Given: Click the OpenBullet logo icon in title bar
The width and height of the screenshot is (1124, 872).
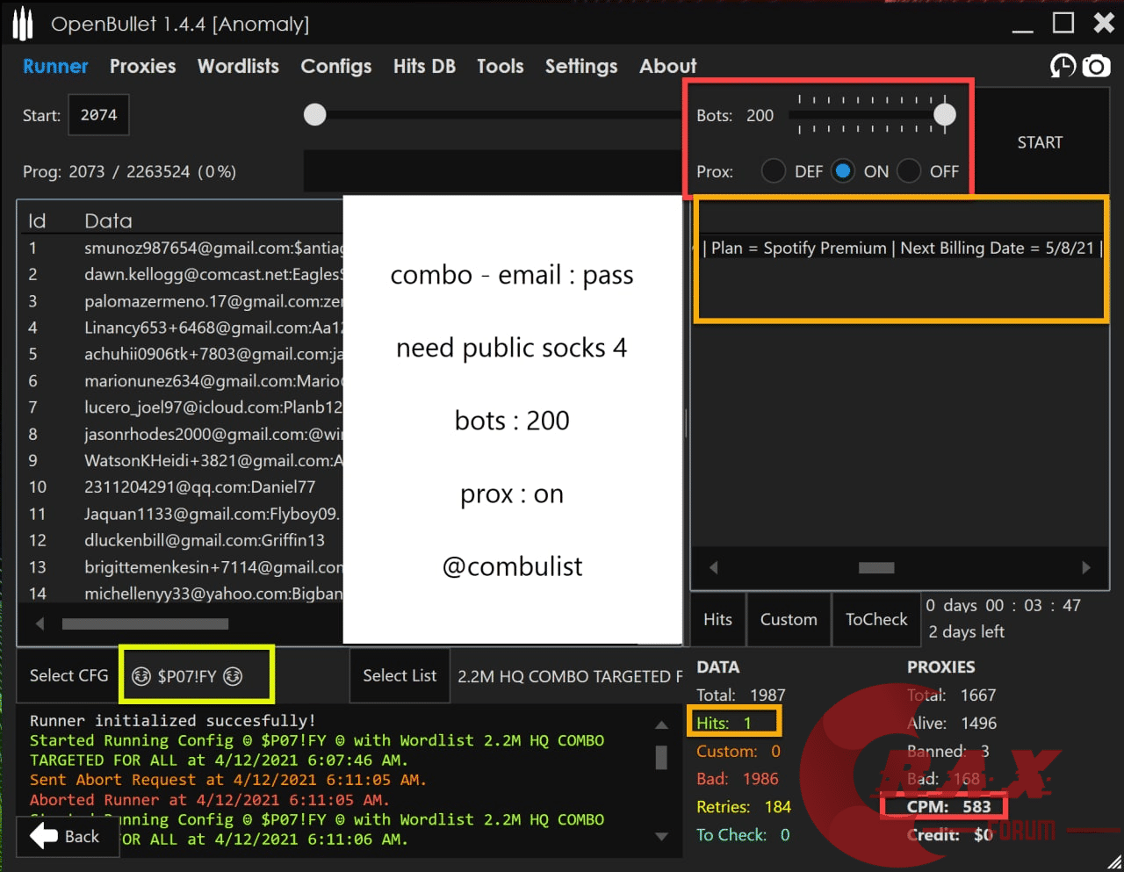Looking at the screenshot, I should [22, 24].
